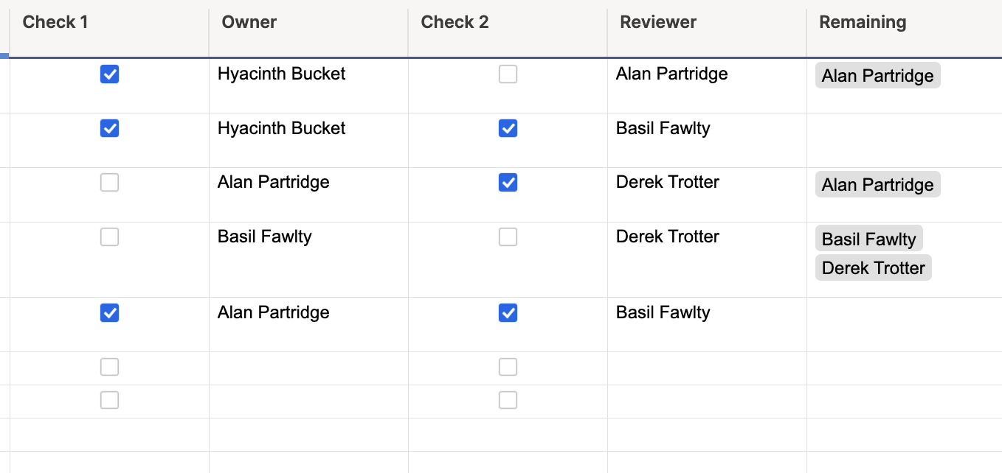This screenshot has width=1002, height=473.
Task: Click the Check 2 column header
Action: [x=508, y=22]
